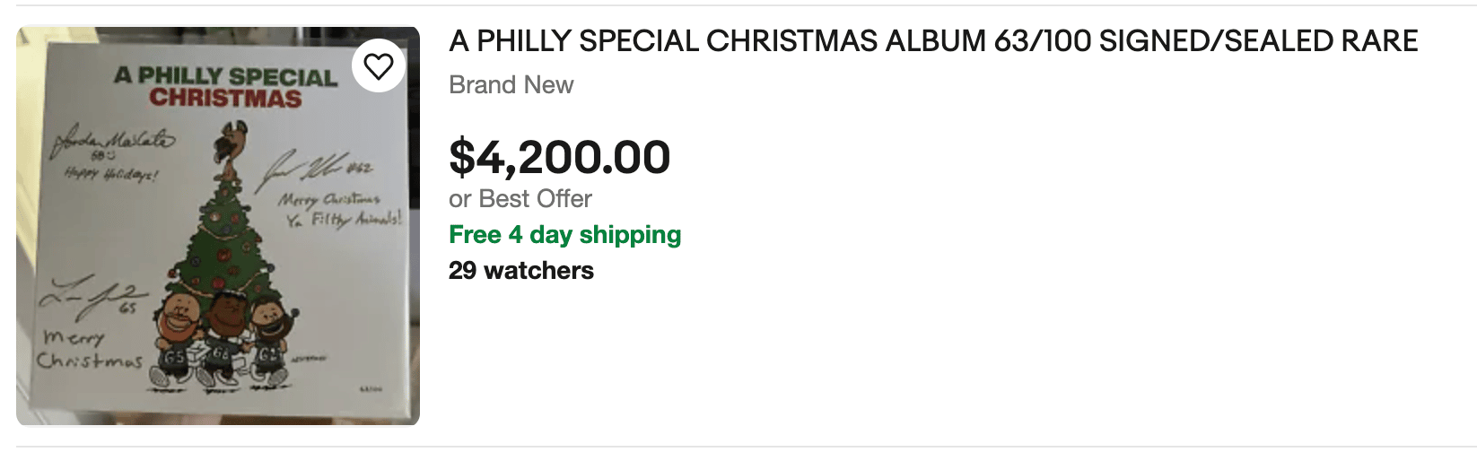Open the Philly Special Christmas Album listing title
Viewport: 1477px width, 452px height.
pos(933,41)
